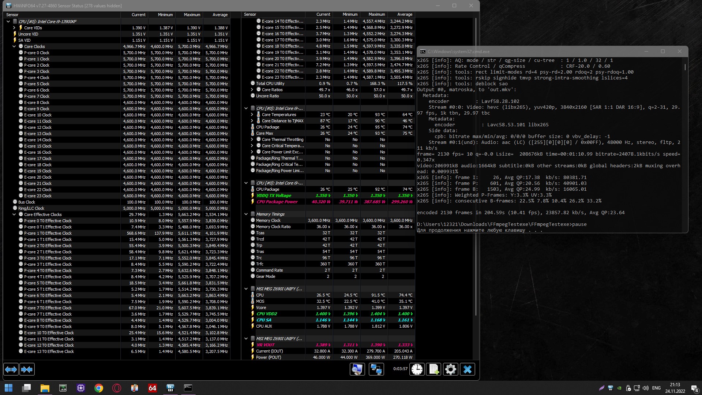Viewport: 702px width, 395px height.
Task: Open the notification center with 4 notifications
Action: (694, 388)
